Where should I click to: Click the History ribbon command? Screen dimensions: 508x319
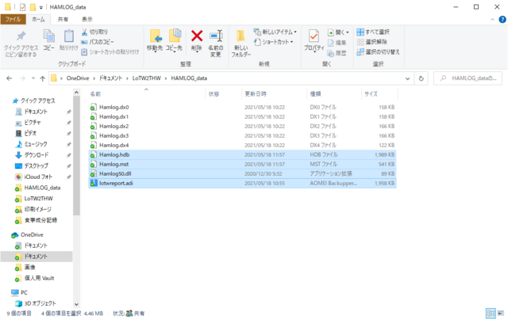(337, 53)
